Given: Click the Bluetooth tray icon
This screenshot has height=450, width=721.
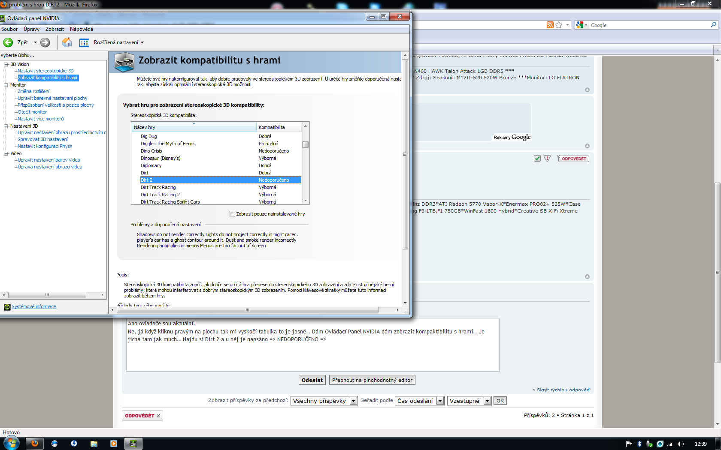Looking at the screenshot, I should click(x=639, y=444).
